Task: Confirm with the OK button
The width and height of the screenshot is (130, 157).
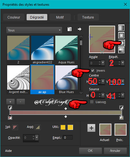Action: (90, 151)
